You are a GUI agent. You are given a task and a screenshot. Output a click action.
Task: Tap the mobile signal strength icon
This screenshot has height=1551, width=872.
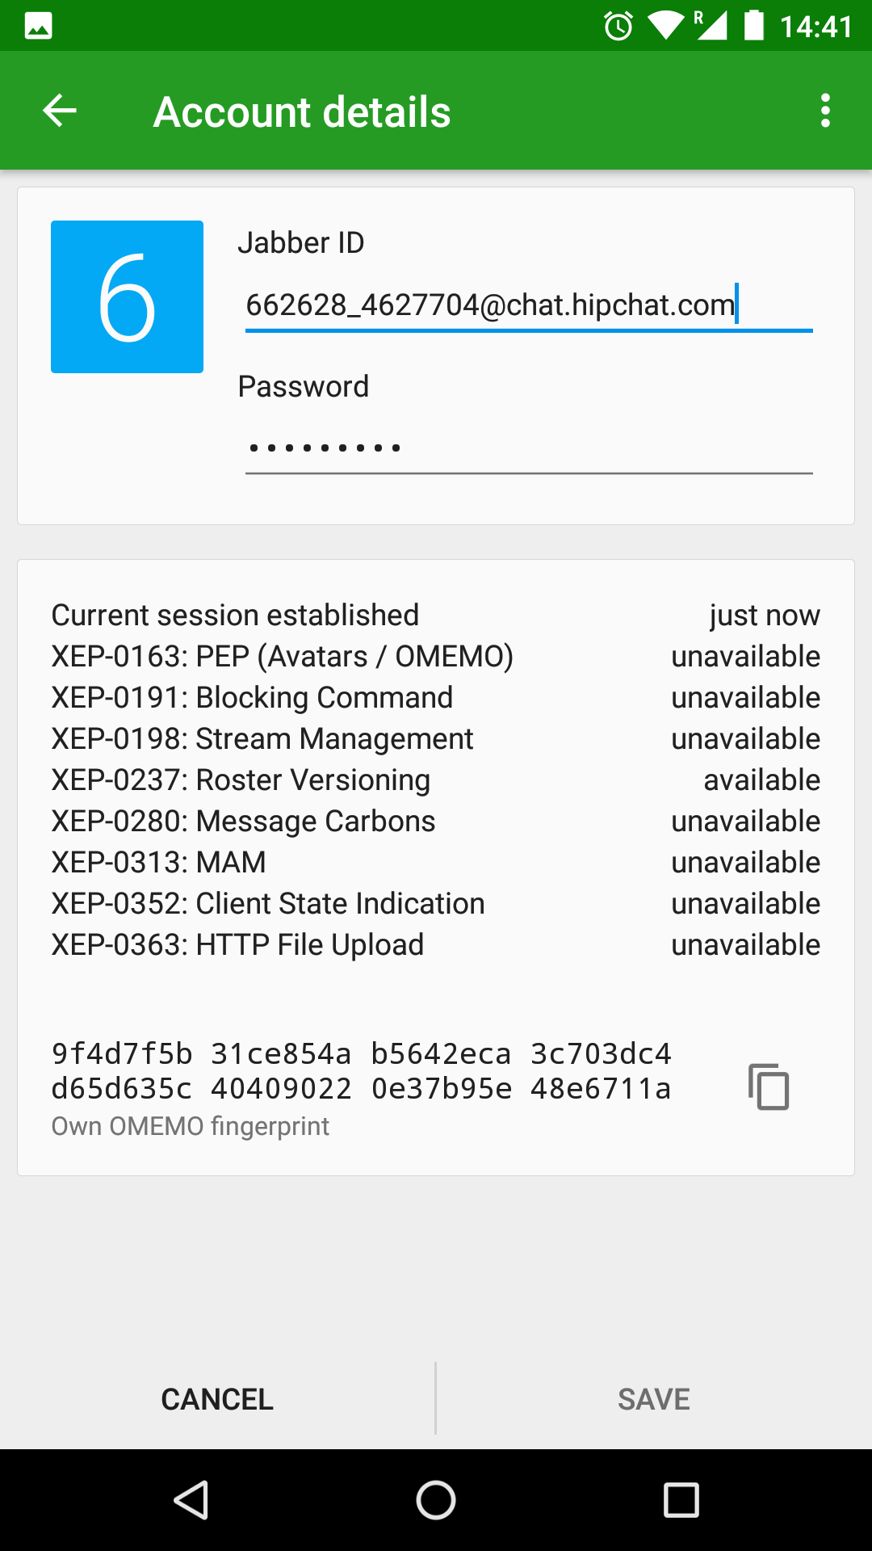point(711,26)
